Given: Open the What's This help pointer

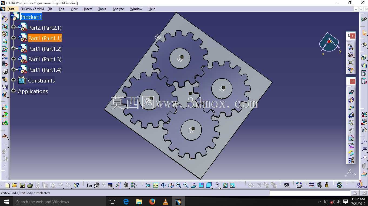Looking at the screenshot, I should pyautogui.click(x=76, y=185).
